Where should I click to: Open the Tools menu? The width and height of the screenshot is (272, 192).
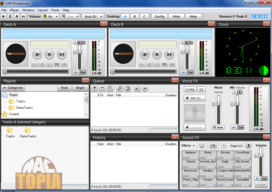(55, 10)
